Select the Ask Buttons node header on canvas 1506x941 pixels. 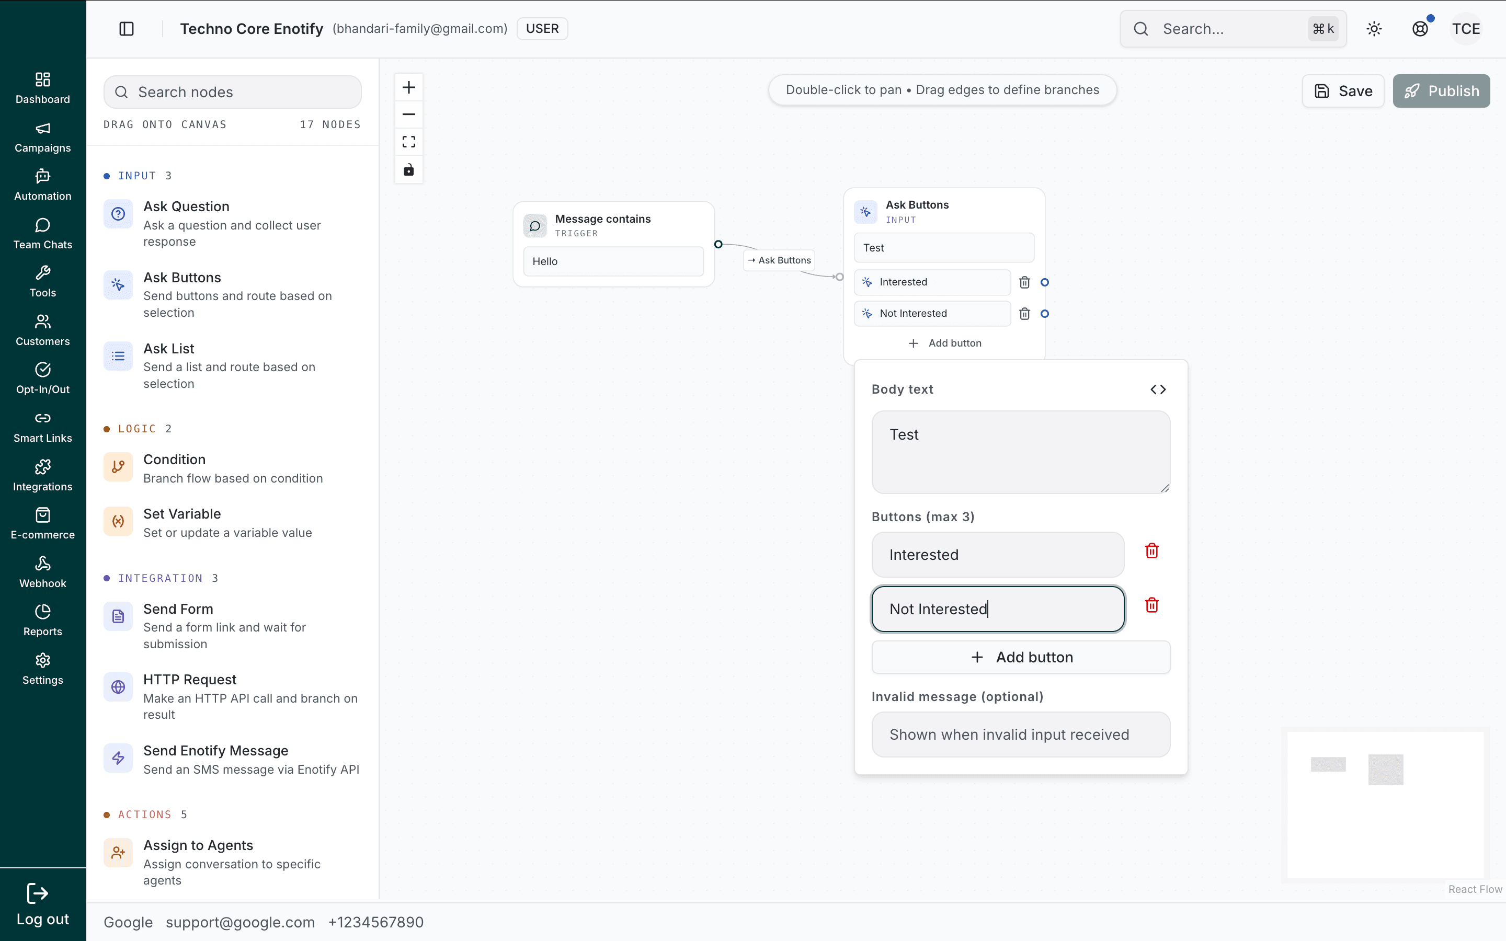pos(943,211)
